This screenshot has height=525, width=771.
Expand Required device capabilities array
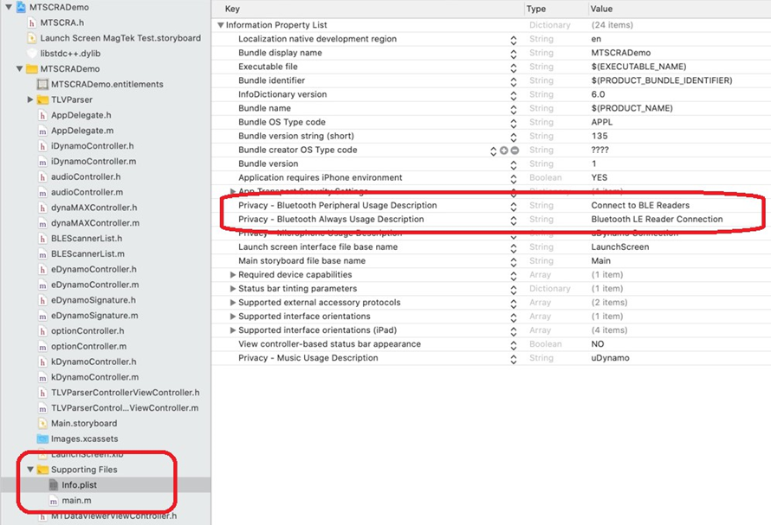(x=233, y=274)
